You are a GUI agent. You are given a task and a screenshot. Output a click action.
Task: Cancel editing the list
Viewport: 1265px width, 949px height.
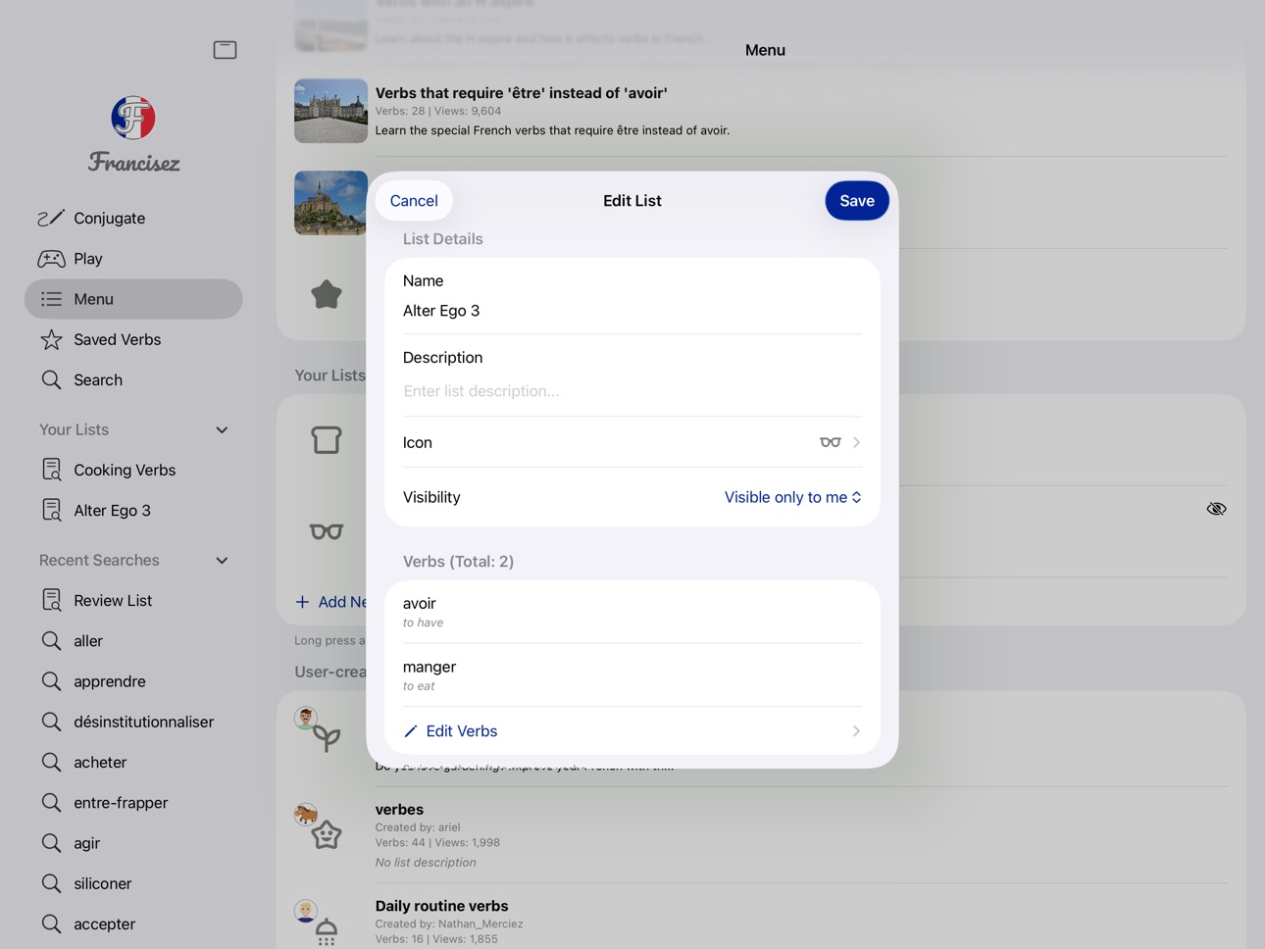click(414, 201)
